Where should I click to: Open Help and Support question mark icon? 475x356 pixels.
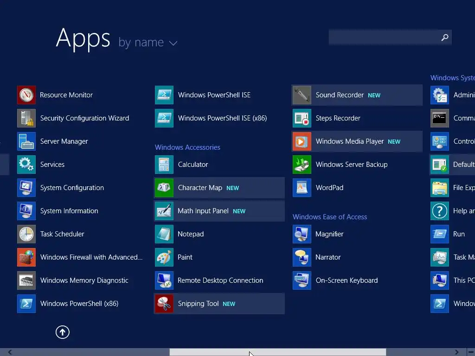pos(440,211)
